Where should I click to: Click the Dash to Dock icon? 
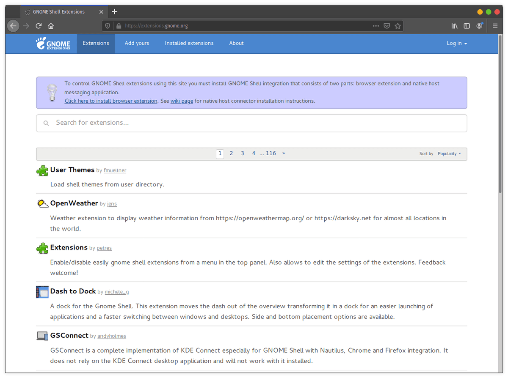[x=42, y=292]
